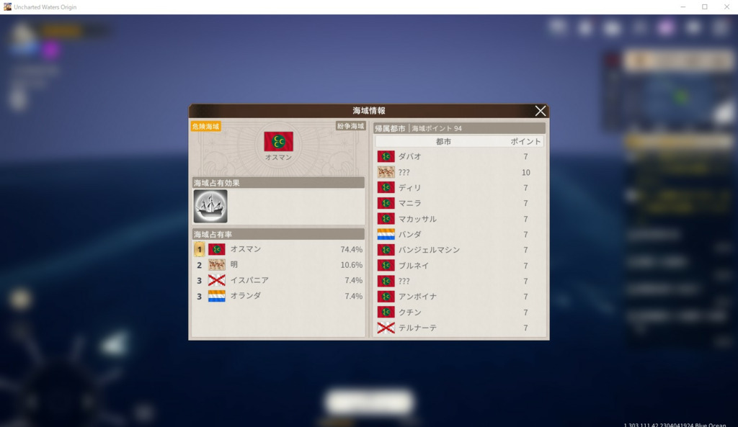Click the large オスマン flag emblem at top
This screenshot has width=738, height=427.
click(x=279, y=142)
